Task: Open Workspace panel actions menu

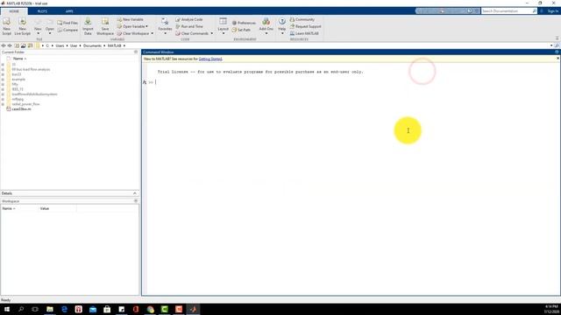Action: point(136,201)
